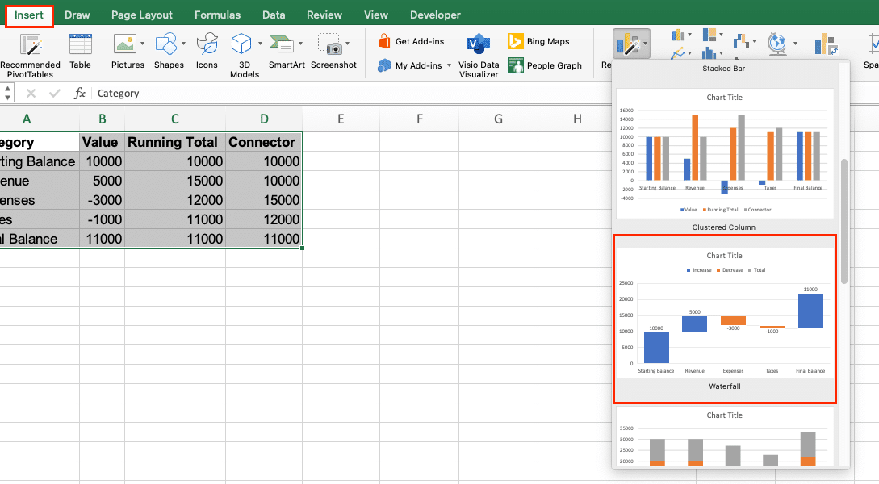
Task: Switch to the Draw tab
Action: (77, 15)
